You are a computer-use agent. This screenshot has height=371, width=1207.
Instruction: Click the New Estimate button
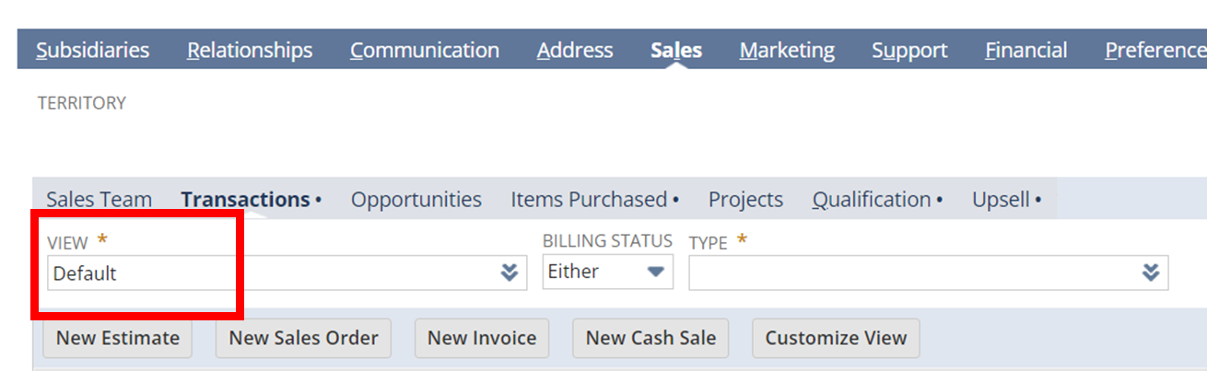coord(118,338)
